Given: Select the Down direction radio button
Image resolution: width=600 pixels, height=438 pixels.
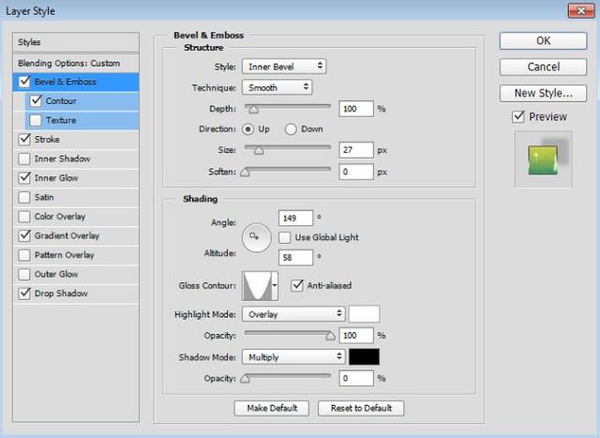Looking at the screenshot, I should click(x=291, y=128).
